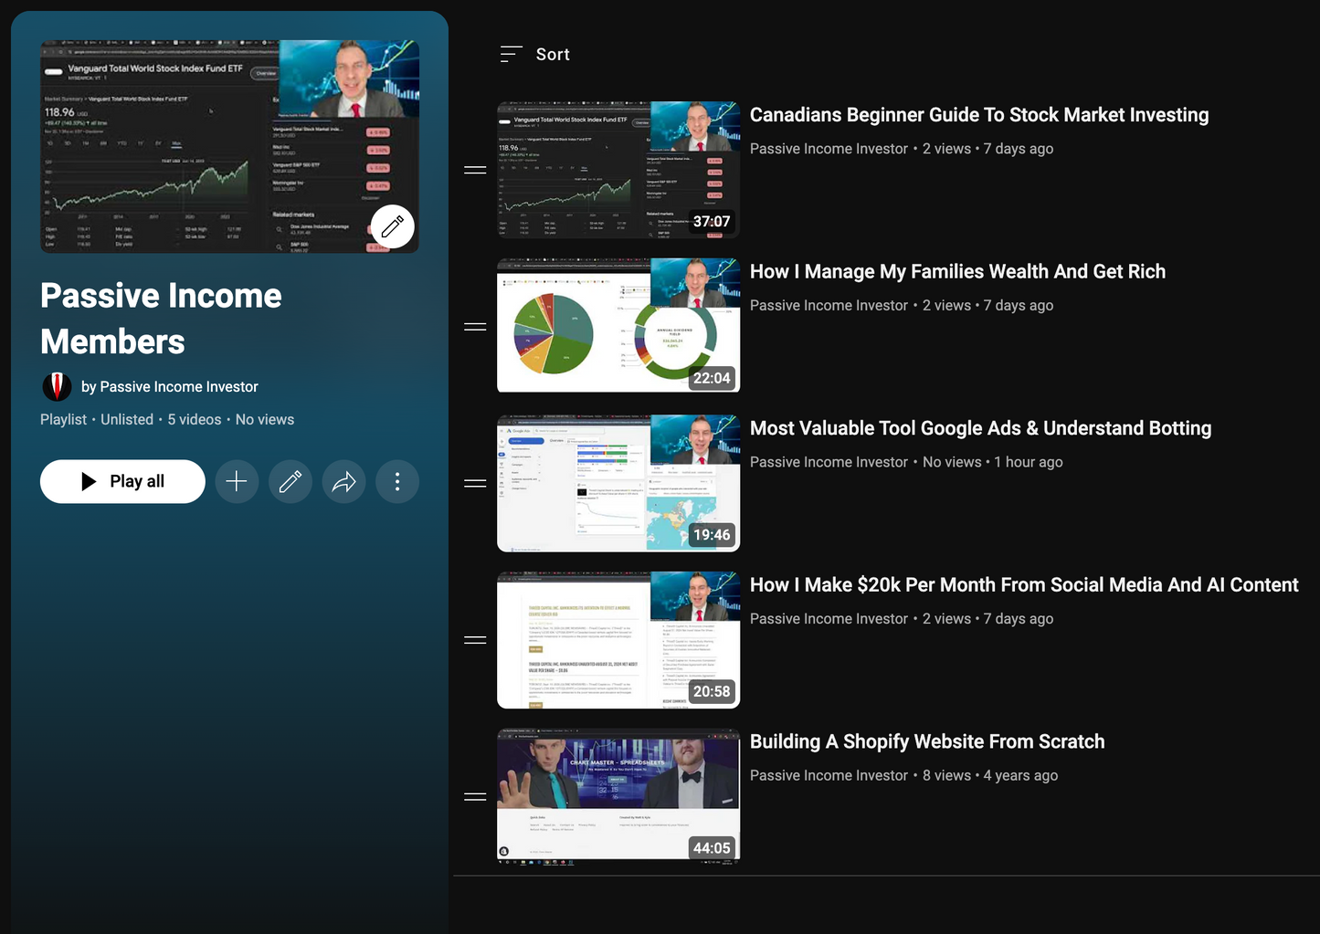Open the Passive Income Investor channel avatar
The width and height of the screenshot is (1320, 934).
pyautogui.click(x=57, y=387)
